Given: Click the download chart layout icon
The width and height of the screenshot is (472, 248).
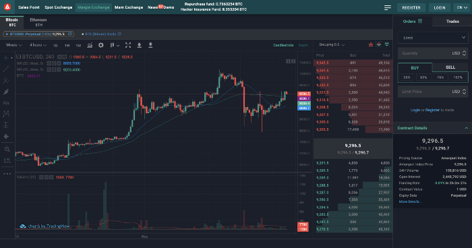Looking at the screenshot, I should [150, 45].
